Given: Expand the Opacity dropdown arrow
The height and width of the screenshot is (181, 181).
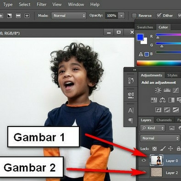Looking at the screenshot, I should coord(121,16).
